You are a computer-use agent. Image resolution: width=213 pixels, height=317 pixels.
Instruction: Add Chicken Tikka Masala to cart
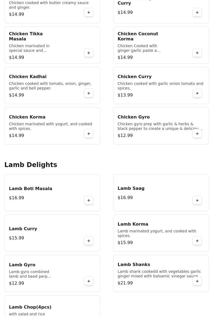pos(89,53)
